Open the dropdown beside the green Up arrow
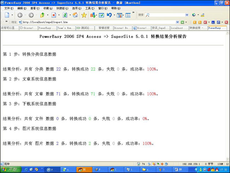230x173 pixels. [48, 15]
